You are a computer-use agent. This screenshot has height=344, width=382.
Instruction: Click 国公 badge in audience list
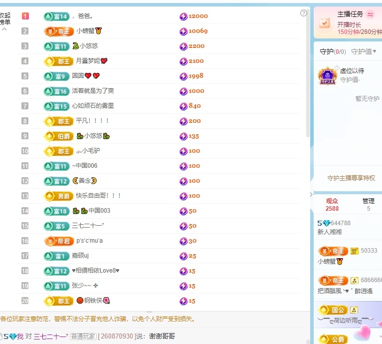point(333,310)
